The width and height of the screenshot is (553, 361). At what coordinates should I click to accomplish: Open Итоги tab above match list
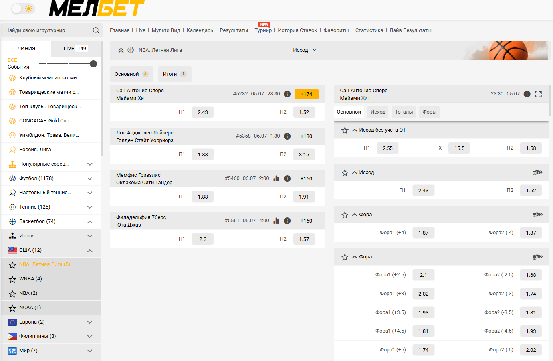[x=175, y=74]
